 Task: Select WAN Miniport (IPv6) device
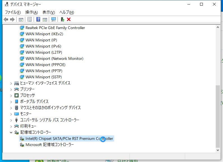pos(43,46)
